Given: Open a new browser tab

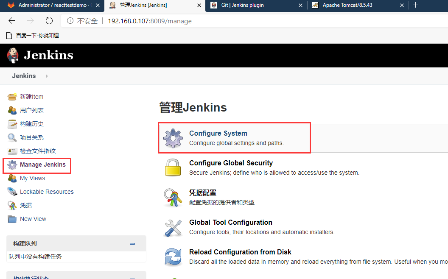Looking at the screenshot, I should 415,5.
